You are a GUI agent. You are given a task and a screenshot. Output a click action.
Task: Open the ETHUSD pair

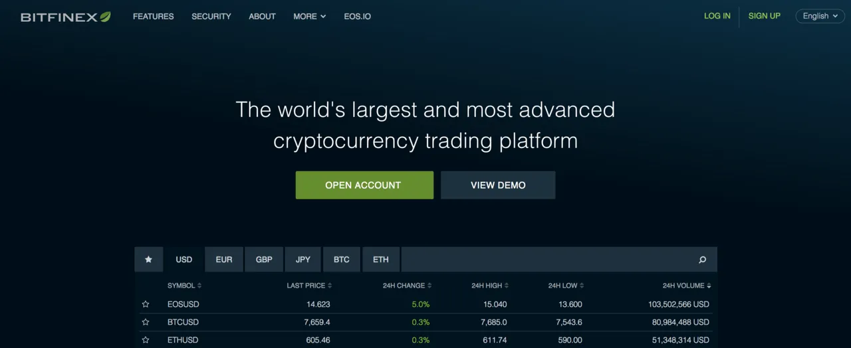[183, 340]
